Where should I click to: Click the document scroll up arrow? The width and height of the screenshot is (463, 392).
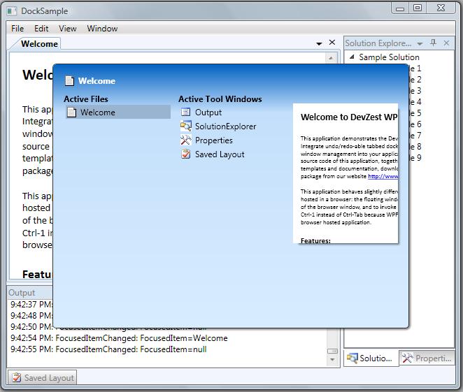[331, 58]
